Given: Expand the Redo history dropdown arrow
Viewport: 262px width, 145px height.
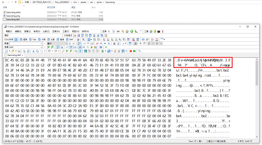Looking at the screenshot, I should coord(58,51).
